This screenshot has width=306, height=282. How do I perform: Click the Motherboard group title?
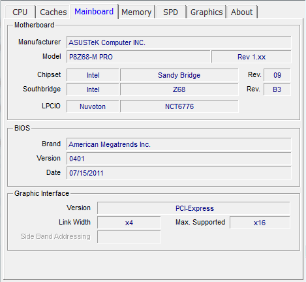coord(34,25)
